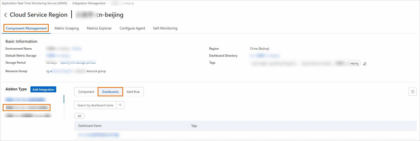This screenshot has width=420, height=141.
Task: Select the Self-Monitoring tab
Action: pos(165,28)
